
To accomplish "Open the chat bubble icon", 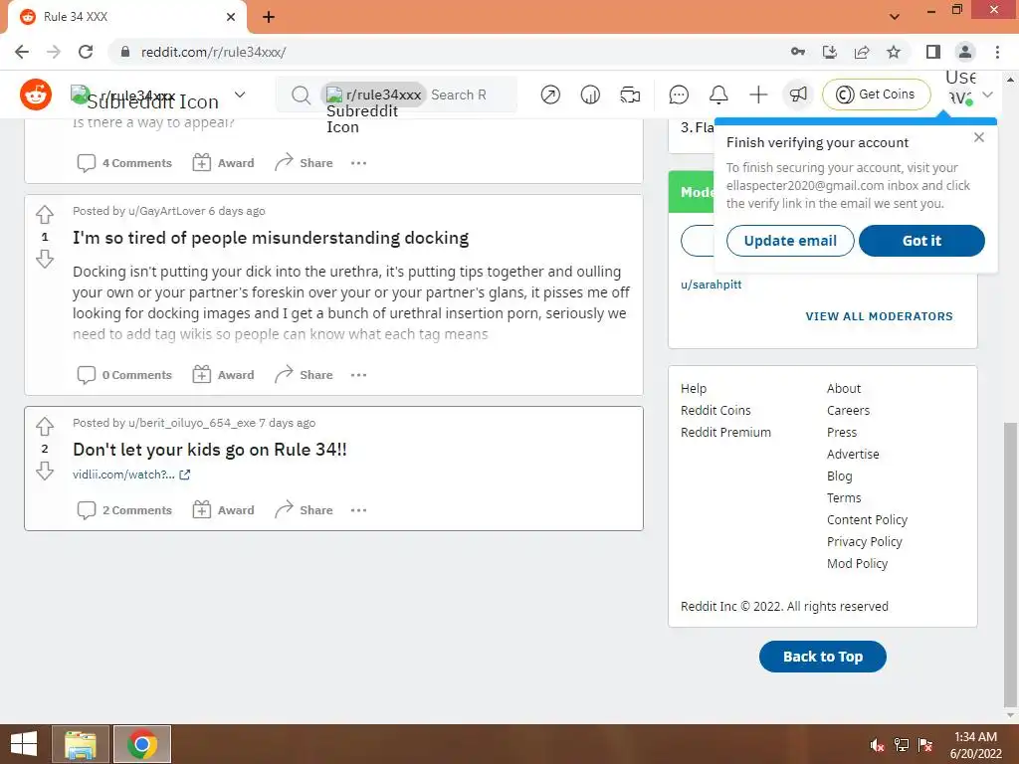I will pos(679,95).
